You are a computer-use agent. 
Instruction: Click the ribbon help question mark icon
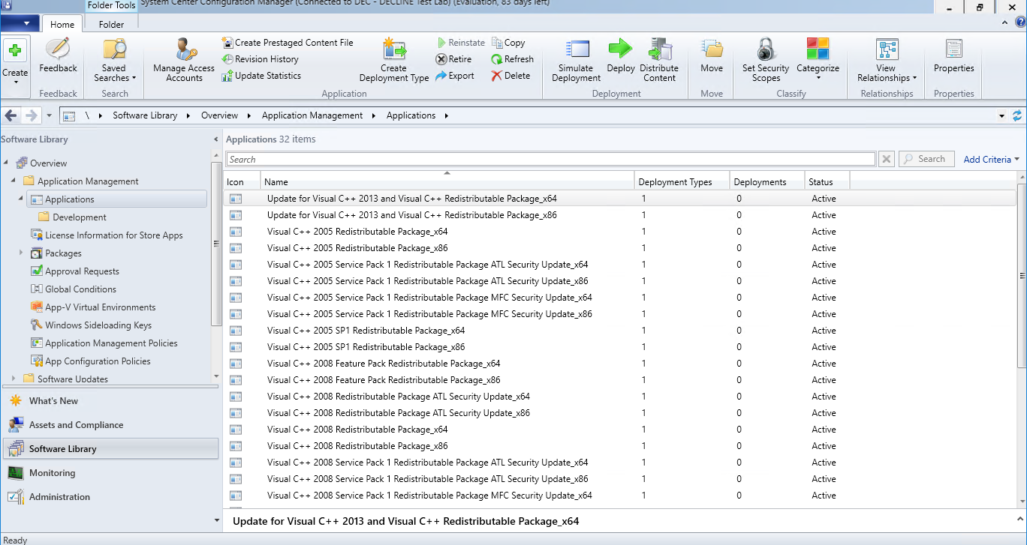(1019, 23)
